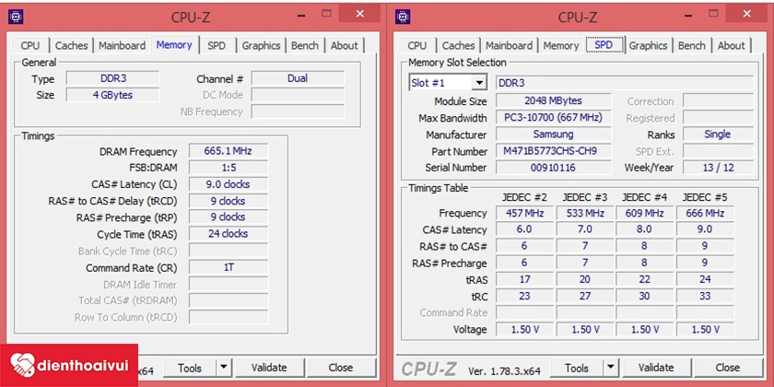The image size is (774, 387).
Task: Open the SPD tab in left window
Action: [x=217, y=45]
